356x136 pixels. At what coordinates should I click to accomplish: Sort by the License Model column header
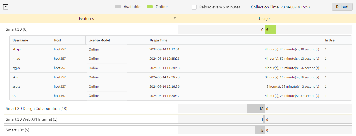116,40
